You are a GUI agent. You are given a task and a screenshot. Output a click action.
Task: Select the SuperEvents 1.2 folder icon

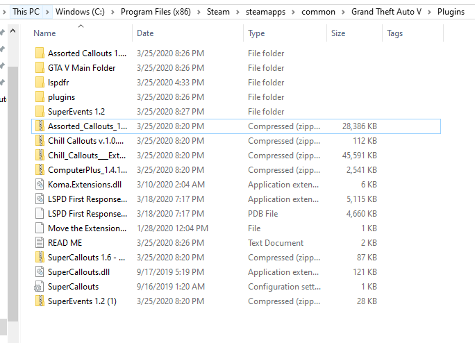[40, 112]
